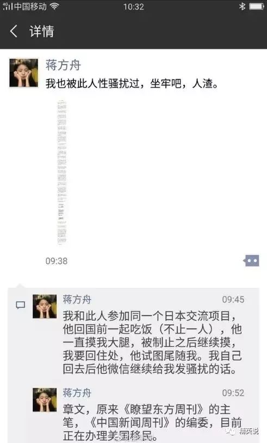The image size is (267, 443).
Task: Tap the WiFi signal icon
Action: (x=54, y=6)
